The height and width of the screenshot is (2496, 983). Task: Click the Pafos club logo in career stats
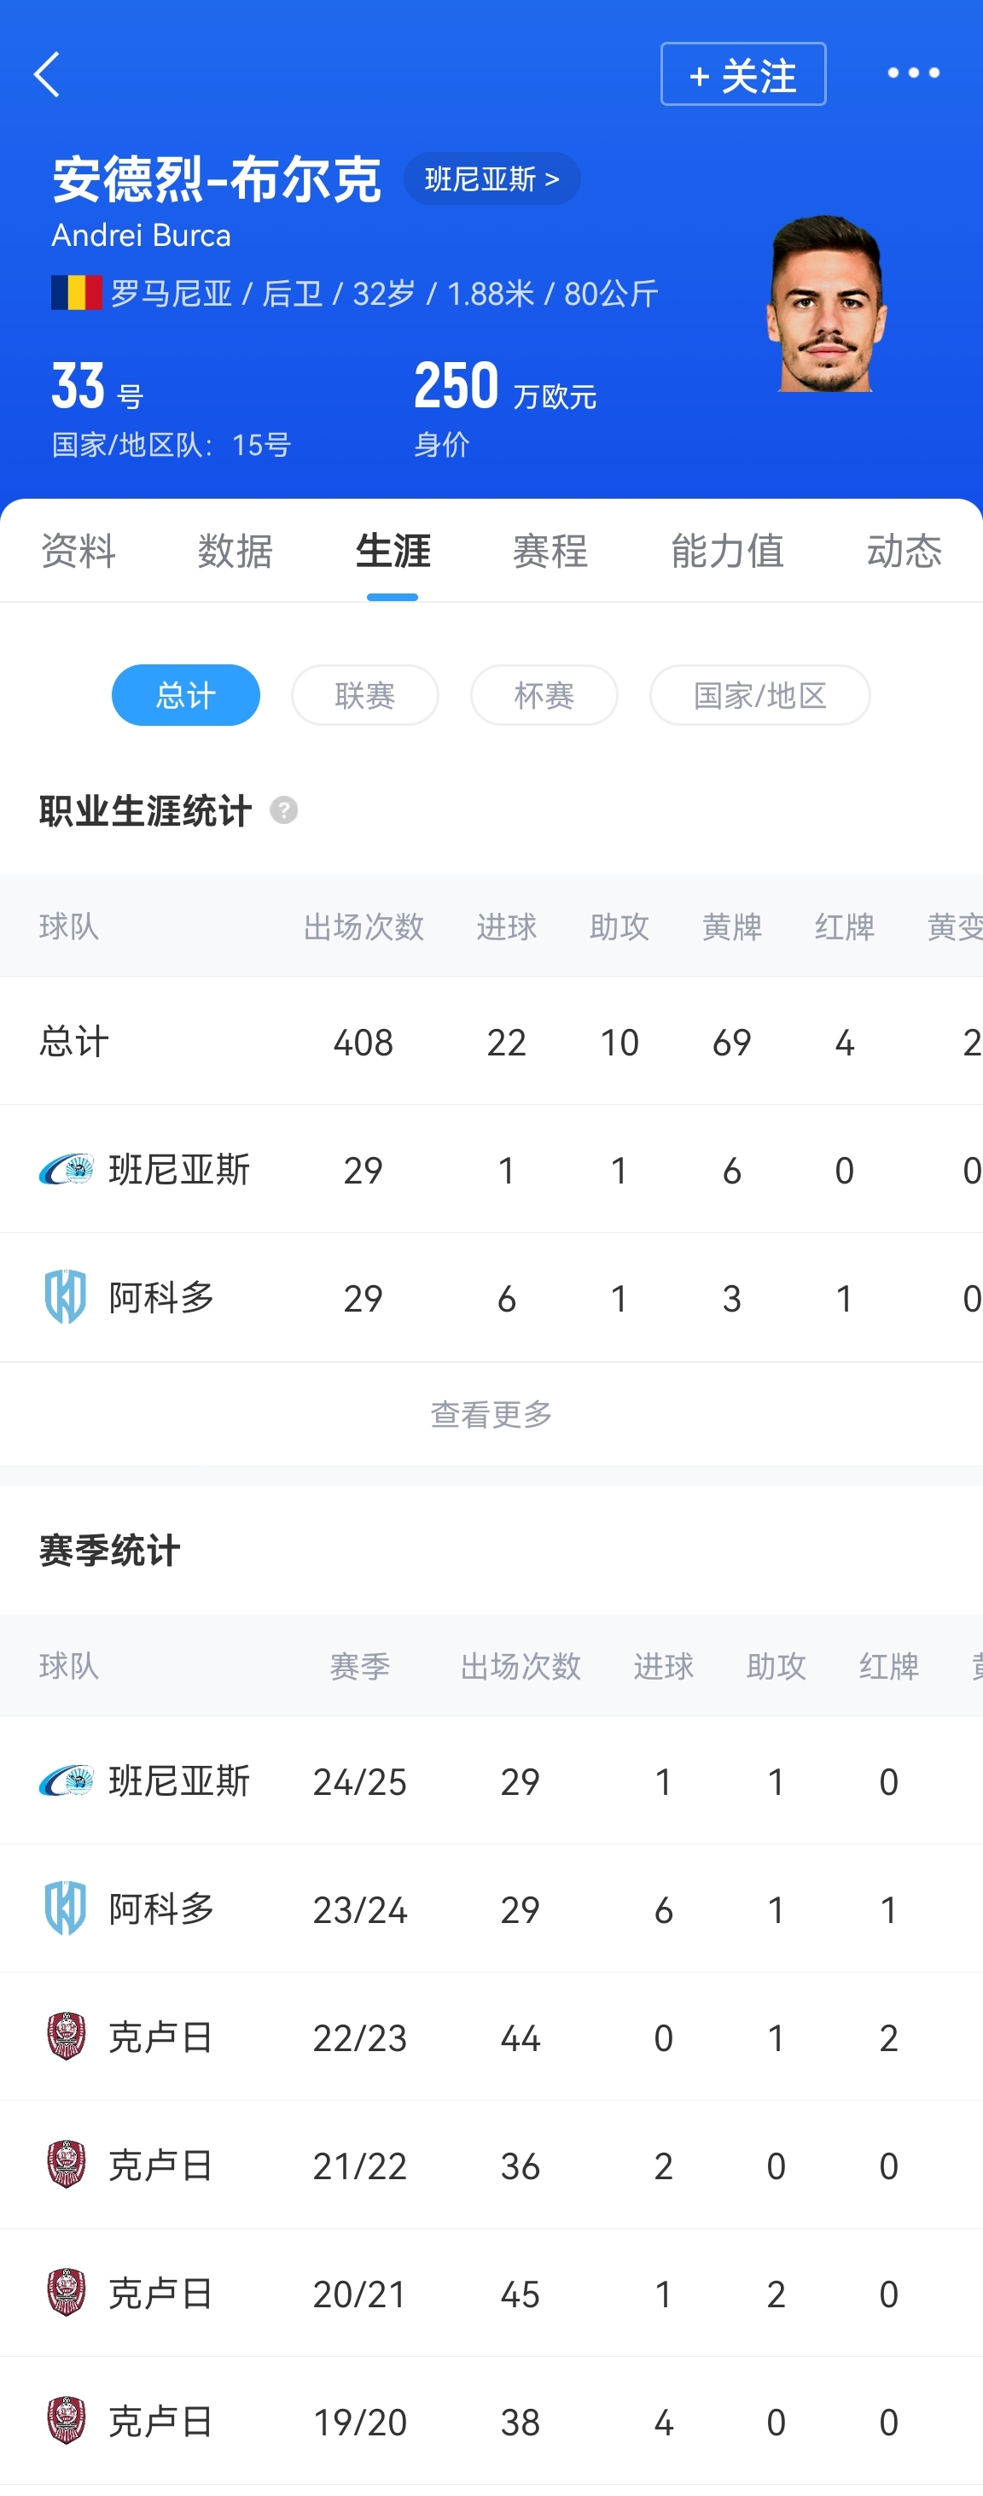point(66,1170)
